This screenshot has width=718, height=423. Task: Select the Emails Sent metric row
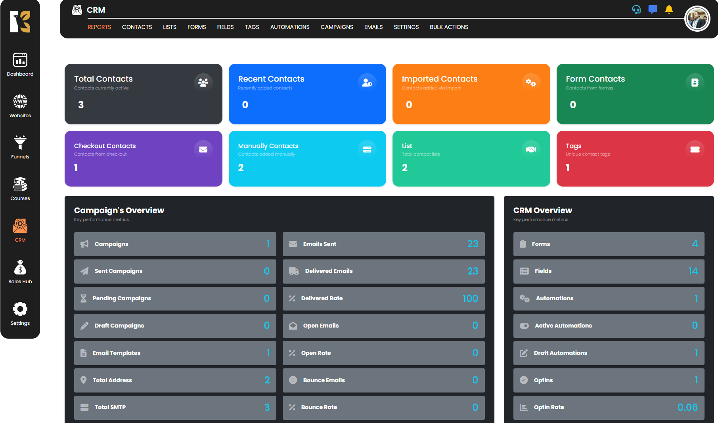click(383, 244)
